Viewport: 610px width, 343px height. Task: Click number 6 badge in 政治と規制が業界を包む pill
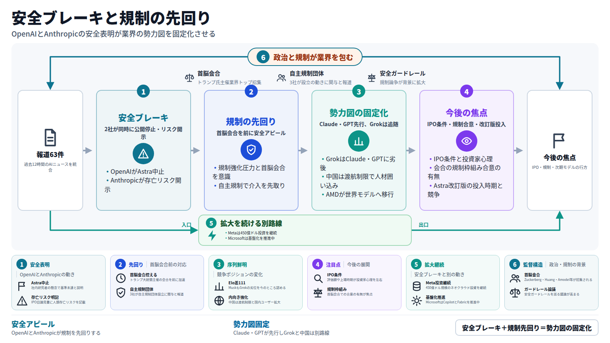[x=263, y=57]
